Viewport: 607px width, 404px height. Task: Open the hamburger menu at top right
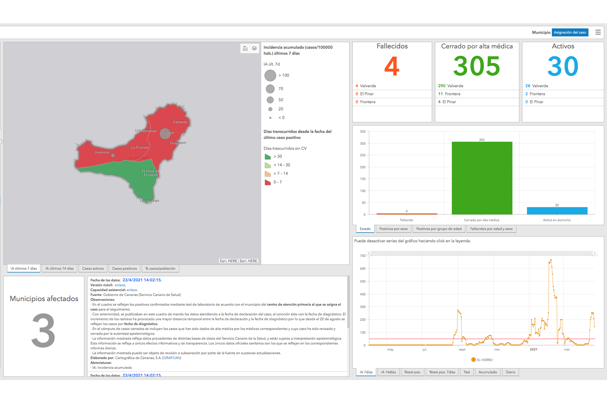click(x=598, y=32)
